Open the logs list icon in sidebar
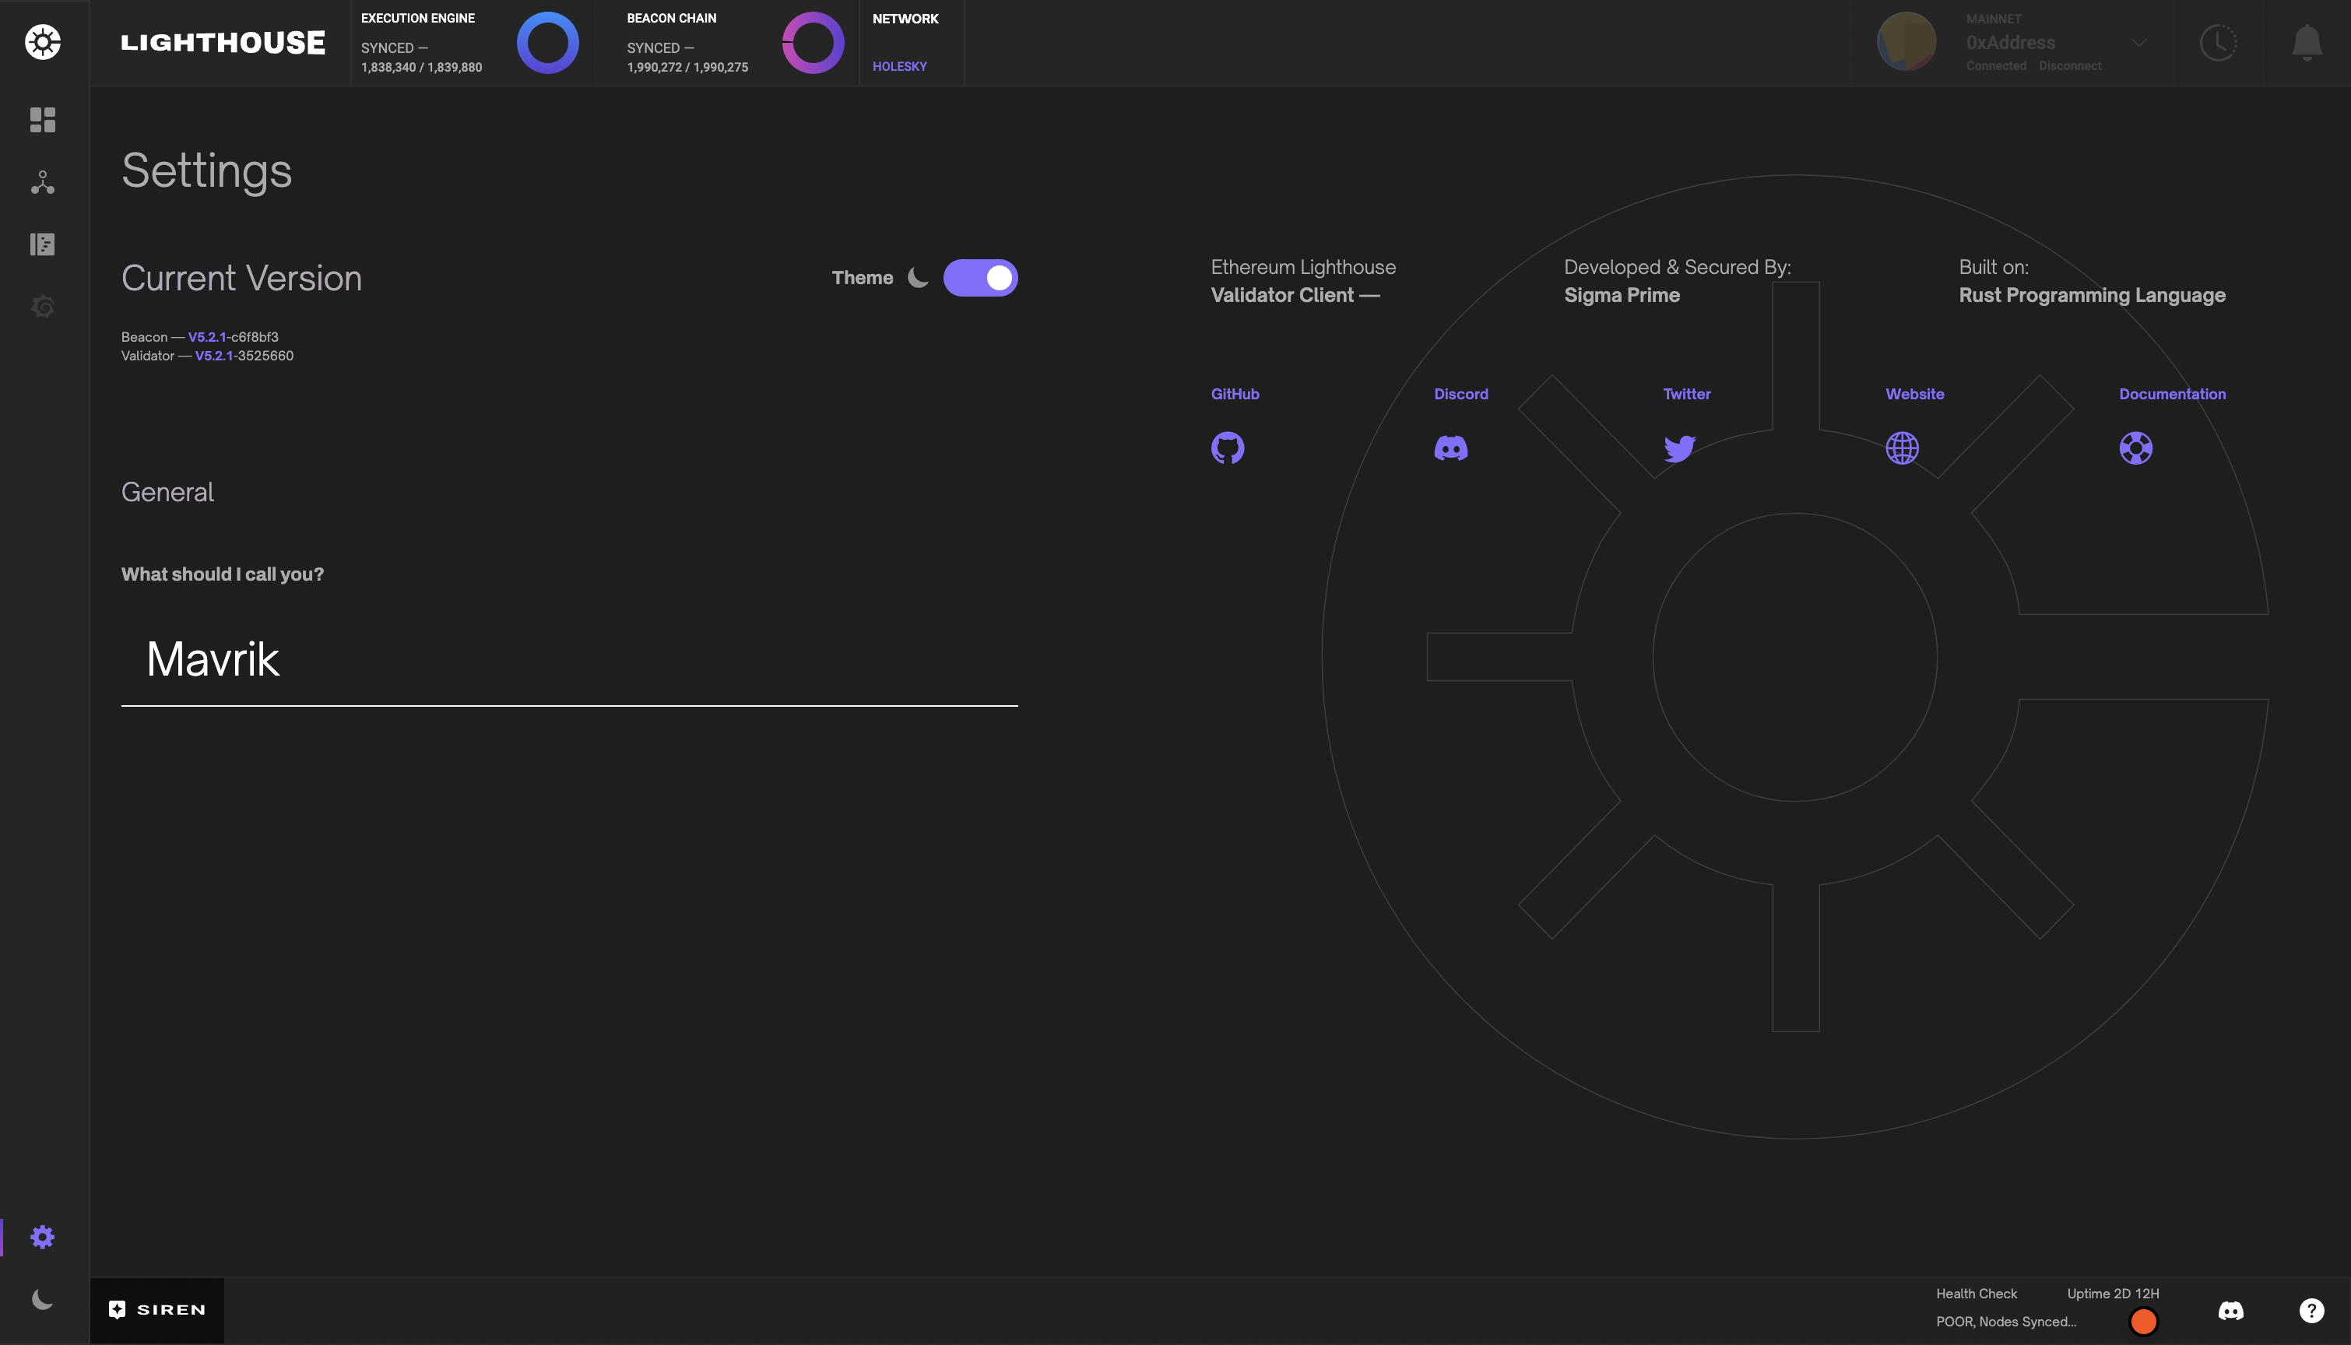This screenshot has width=2351, height=1345. 43,244
